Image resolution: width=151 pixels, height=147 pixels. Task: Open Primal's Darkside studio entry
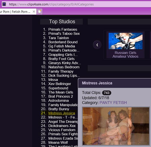click(64, 50)
